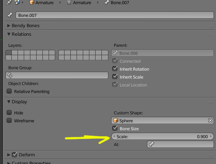Increase Scale value with right arrow
This screenshot has width=216, height=164.
point(211,136)
